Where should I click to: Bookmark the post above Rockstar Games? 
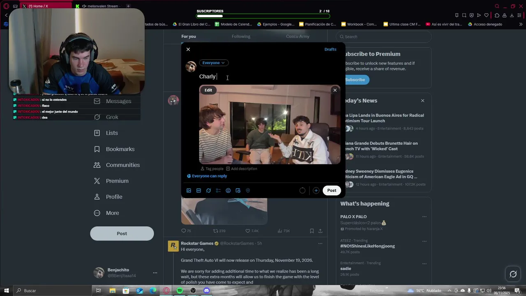point(311,231)
